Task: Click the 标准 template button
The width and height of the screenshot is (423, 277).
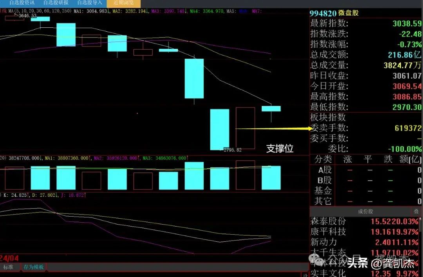Action: pyautogui.click(x=9, y=267)
